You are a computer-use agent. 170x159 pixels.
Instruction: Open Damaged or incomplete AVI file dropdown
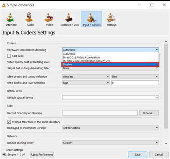tap(110, 128)
